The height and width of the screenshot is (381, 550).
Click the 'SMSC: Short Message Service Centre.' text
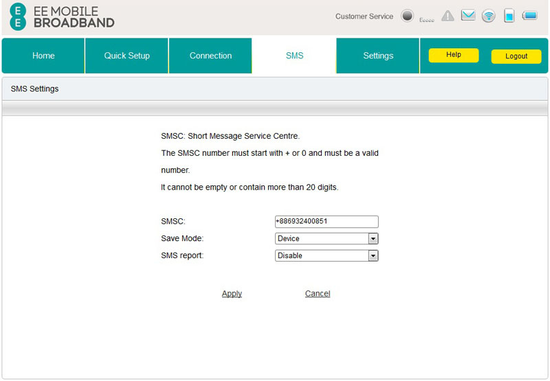(230, 136)
